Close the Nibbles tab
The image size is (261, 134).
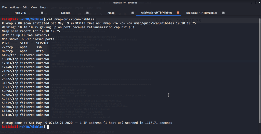pos(87,13)
